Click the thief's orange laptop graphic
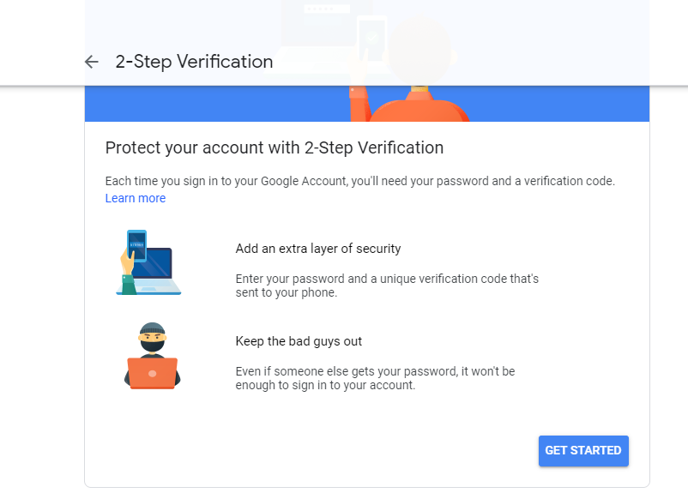 [152, 373]
